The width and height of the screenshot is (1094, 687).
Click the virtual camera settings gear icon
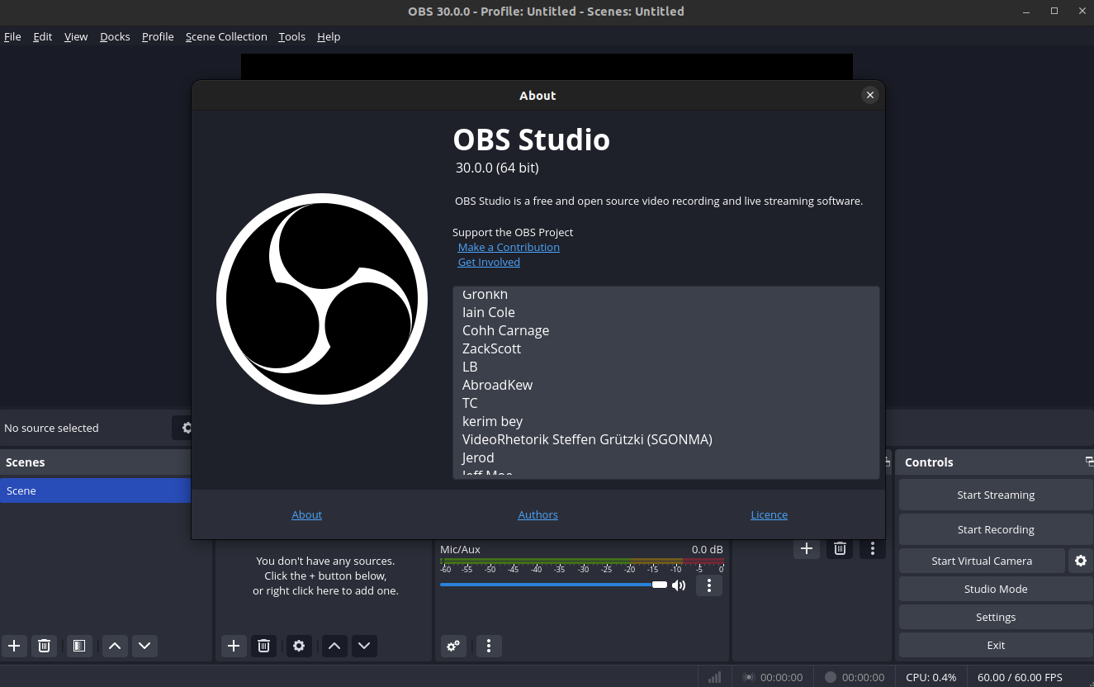tap(1082, 561)
